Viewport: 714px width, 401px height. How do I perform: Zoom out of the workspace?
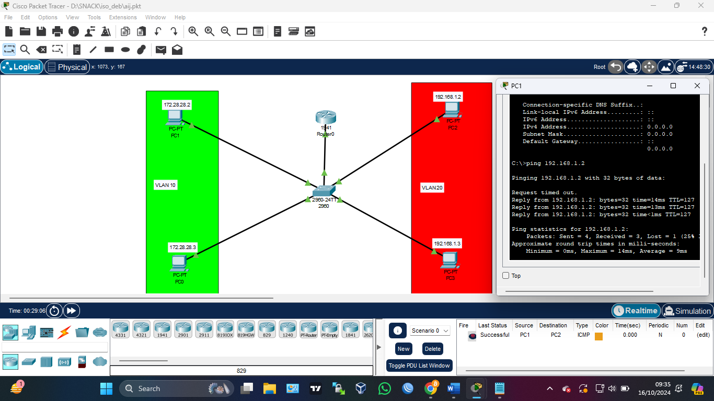point(226,31)
